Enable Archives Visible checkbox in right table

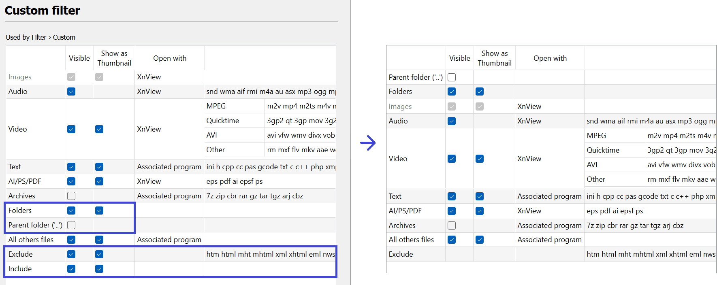452,225
